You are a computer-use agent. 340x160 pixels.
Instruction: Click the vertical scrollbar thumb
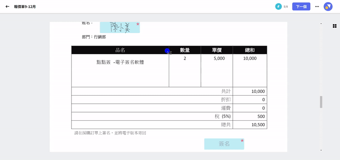[321, 102]
